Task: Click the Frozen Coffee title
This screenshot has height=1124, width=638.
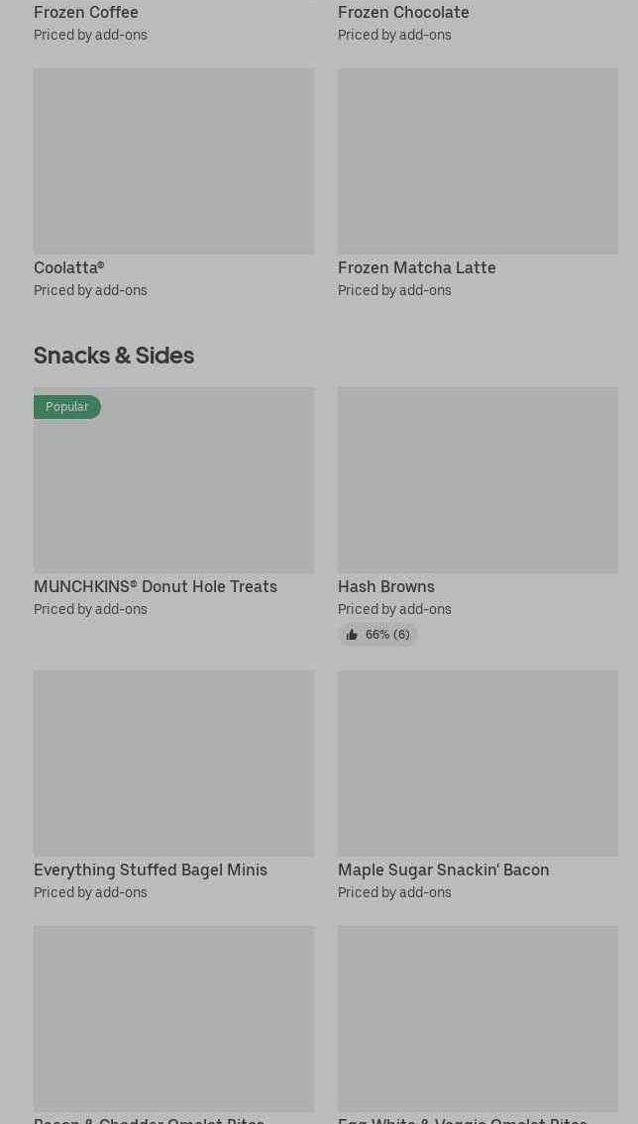Action: coord(86,12)
